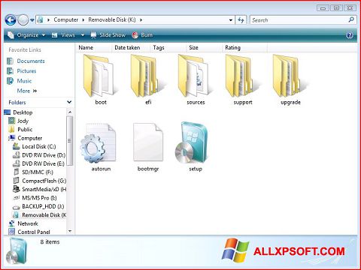
Task: Open the Views dropdown arrow
Action: 83,35
